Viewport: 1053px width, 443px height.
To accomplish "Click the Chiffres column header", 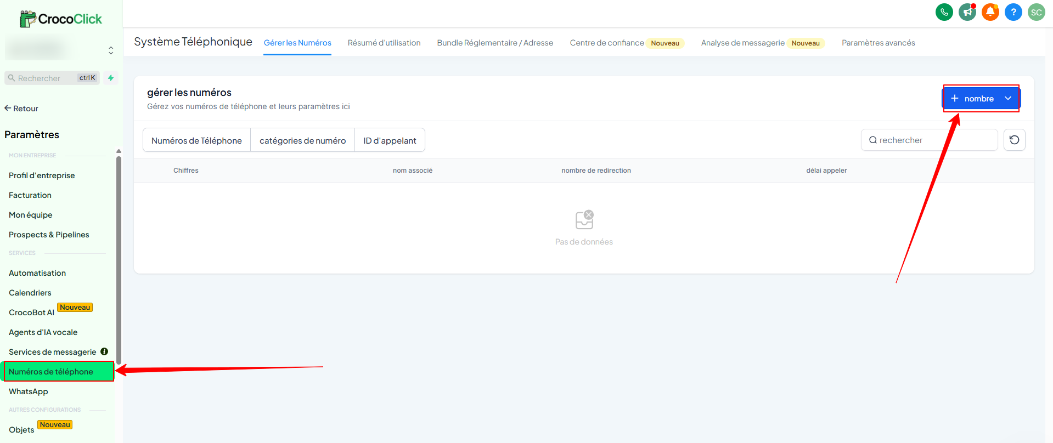I will [x=186, y=171].
